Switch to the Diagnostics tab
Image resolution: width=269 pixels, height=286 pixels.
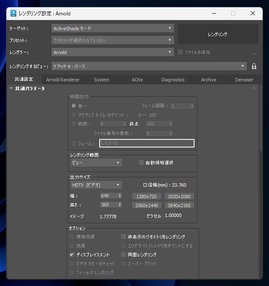173,80
